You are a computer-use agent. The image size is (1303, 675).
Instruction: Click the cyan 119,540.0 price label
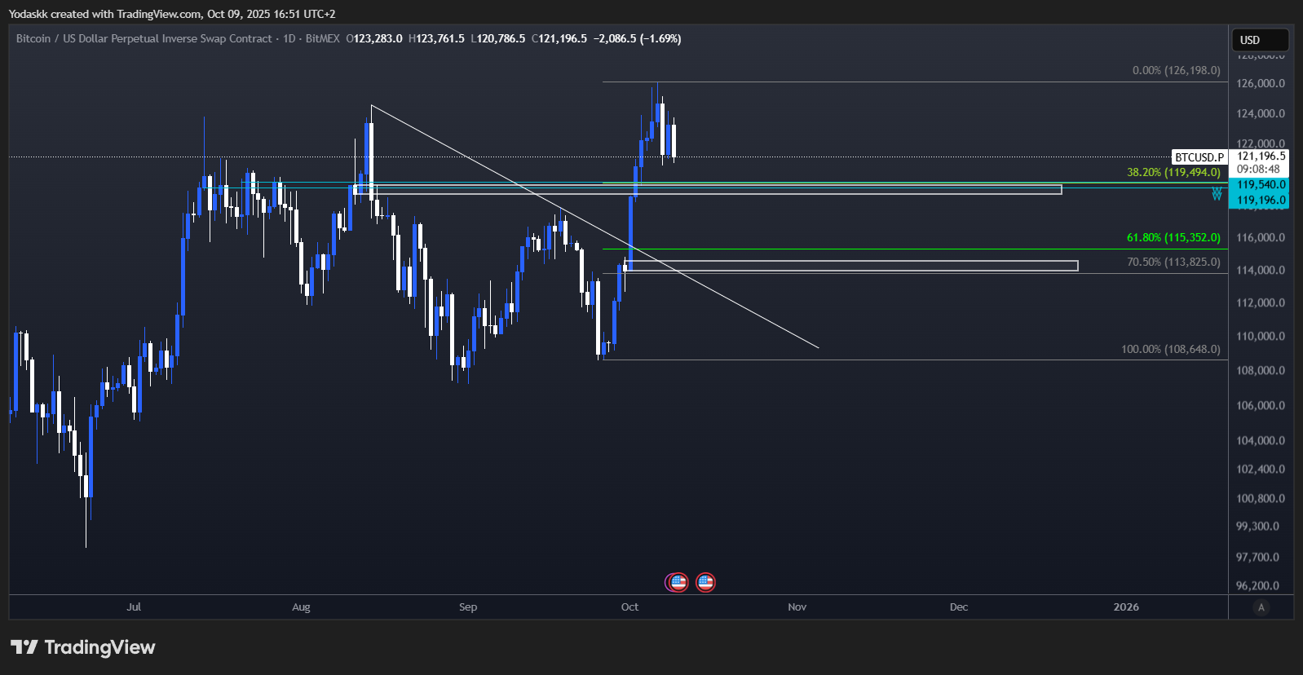click(1261, 185)
